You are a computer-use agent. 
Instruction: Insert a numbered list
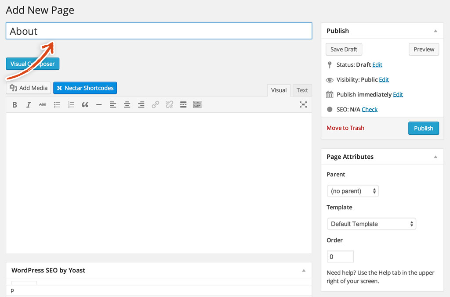click(x=71, y=104)
